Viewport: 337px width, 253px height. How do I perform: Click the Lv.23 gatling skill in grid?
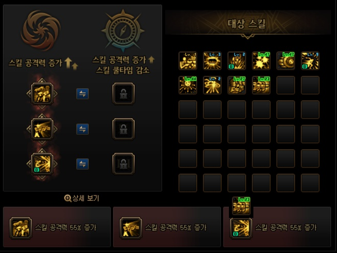[x=261, y=85]
